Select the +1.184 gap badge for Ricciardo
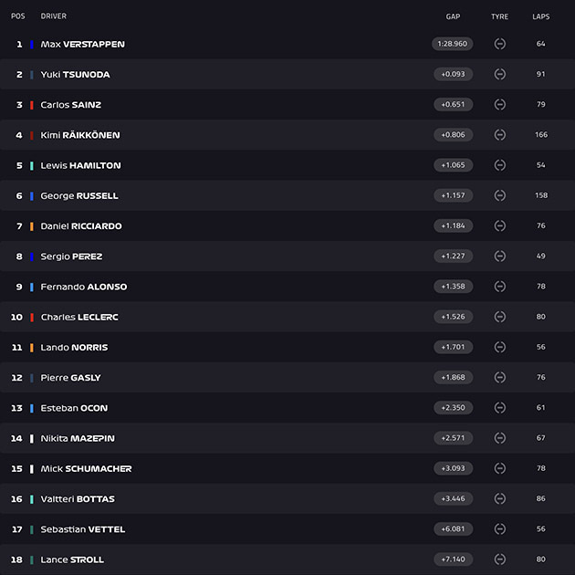The height and width of the screenshot is (575, 575). pyautogui.click(x=454, y=226)
